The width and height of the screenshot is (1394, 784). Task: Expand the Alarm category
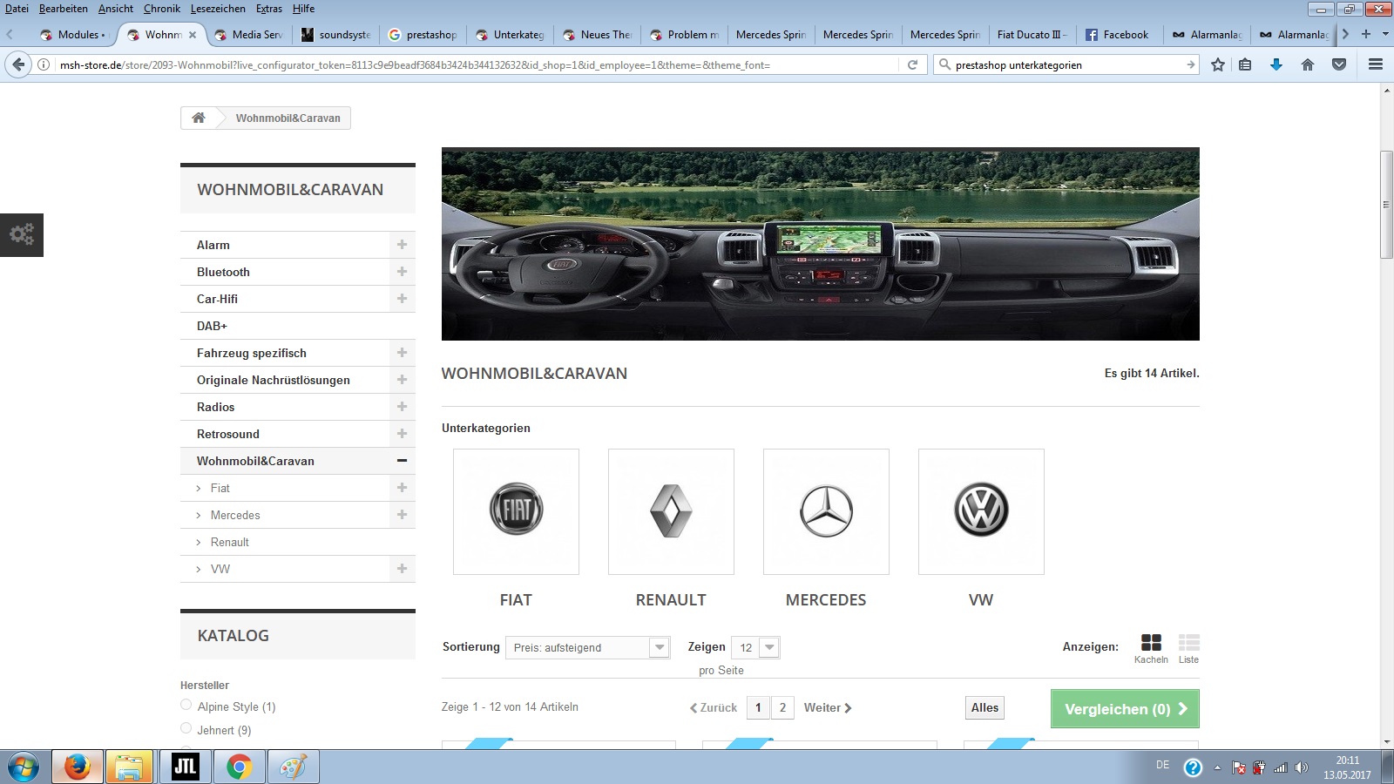[x=402, y=245]
